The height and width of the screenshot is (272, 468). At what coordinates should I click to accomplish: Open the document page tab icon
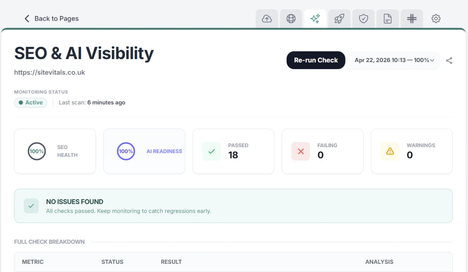click(388, 19)
